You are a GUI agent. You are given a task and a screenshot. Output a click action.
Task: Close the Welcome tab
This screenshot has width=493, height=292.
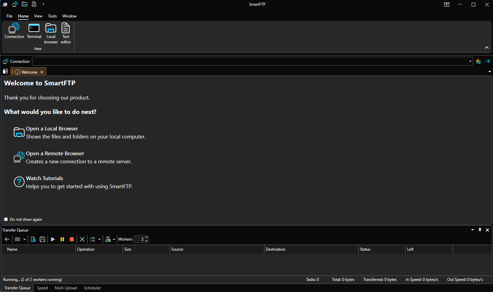42,72
